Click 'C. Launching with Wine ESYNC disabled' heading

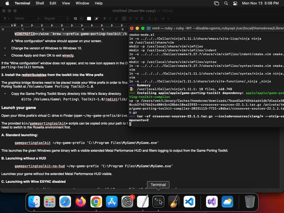(x=34, y=181)
